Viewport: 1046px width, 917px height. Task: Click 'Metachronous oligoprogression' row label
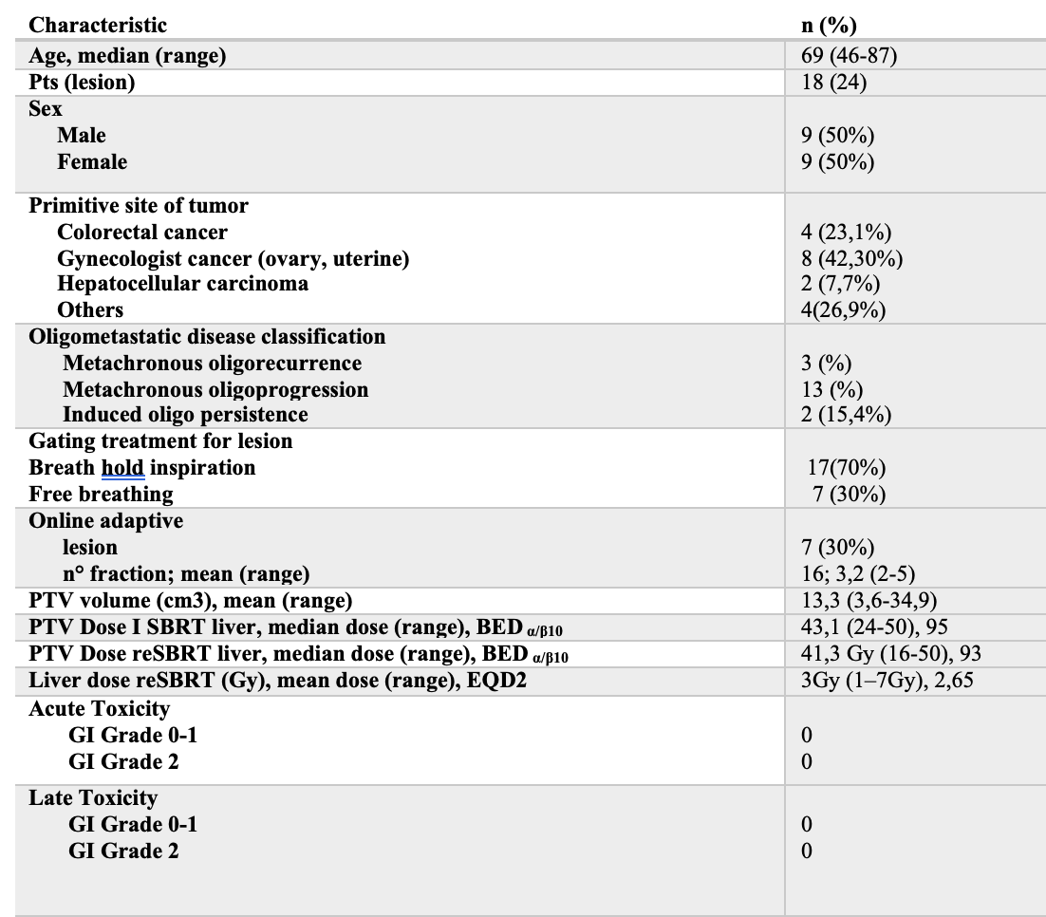point(215,390)
